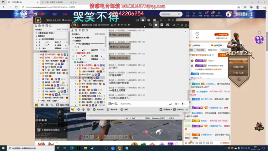Open the apps grid icon in front YY window top bar
Image resolution: width=268 pixels, height=151 pixels.
162,25
